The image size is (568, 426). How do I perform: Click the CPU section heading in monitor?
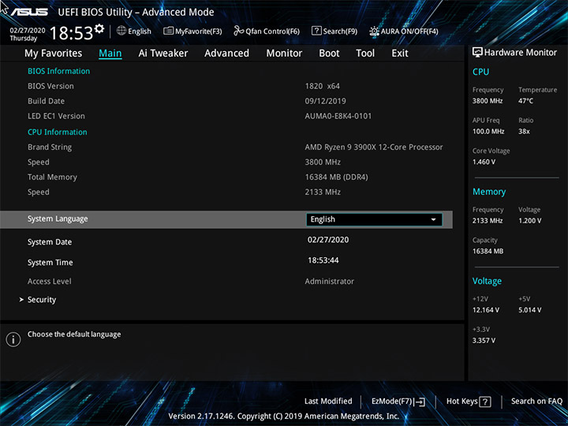[480, 72]
